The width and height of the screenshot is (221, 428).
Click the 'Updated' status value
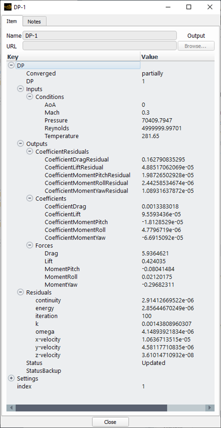tap(153, 363)
